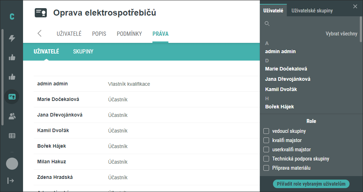Image resolution: width=363 pixels, height=192 pixels.
Task: Open the table list sidebar icon
Action: coord(12,136)
